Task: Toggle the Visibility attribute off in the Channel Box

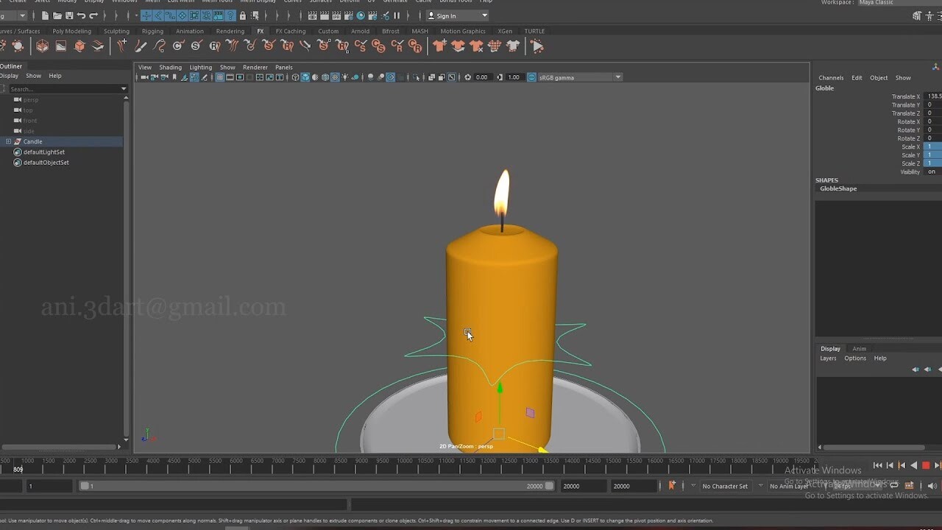Action: point(932,172)
